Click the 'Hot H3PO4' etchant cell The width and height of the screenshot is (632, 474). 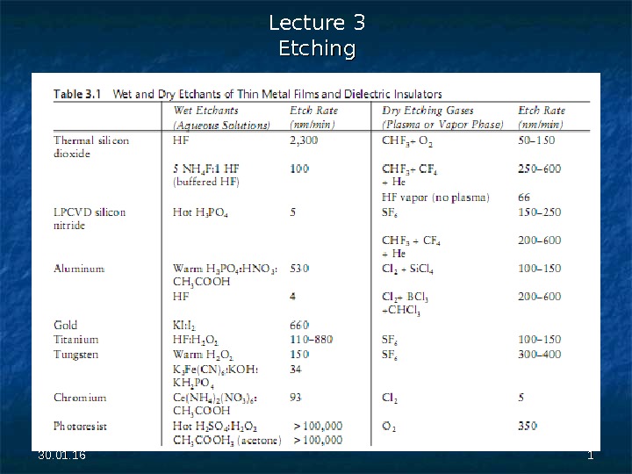(x=200, y=212)
